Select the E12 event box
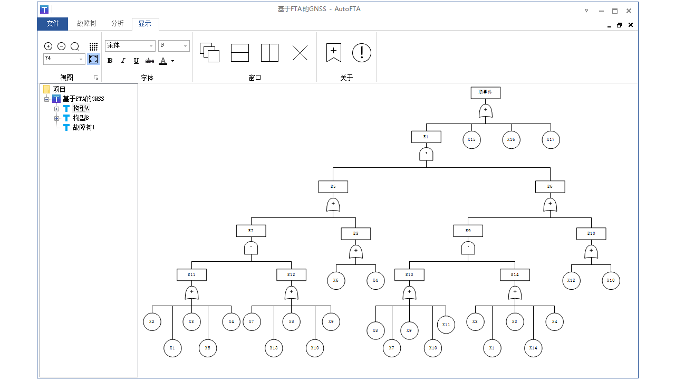Image resolution: width=675 pixels, height=380 pixels. pyautogui.click(x=291, y=275)
